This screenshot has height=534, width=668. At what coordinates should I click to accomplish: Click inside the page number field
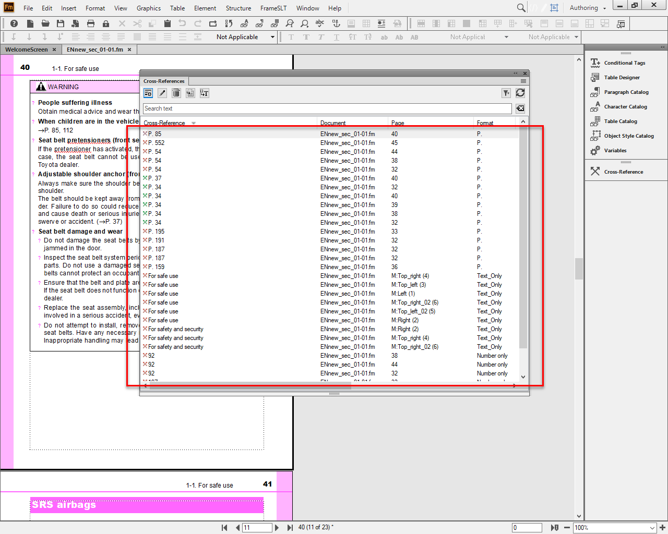point(257,527)
